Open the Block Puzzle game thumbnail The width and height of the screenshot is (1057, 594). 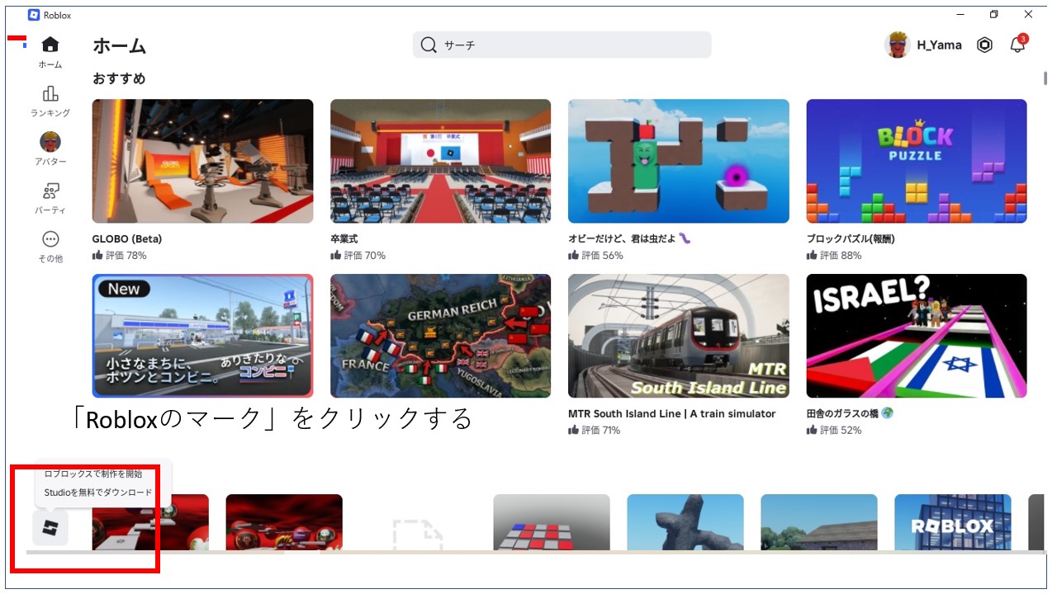[x=917, y=162]
